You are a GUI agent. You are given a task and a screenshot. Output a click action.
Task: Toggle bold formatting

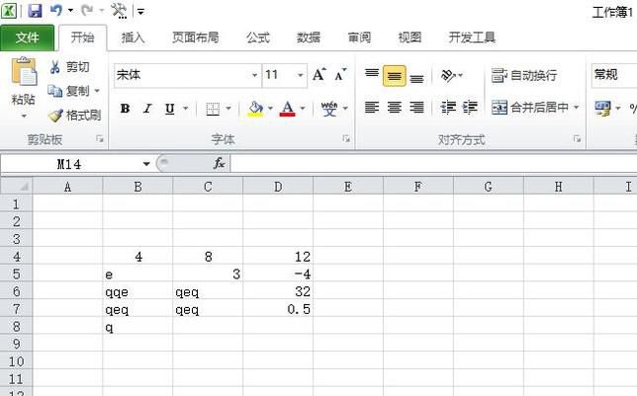(125, 109)
